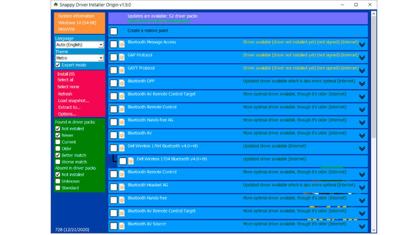Expand details chevron for Bluetooth OPP row
The width and height of the screenshot is (418, 235).
click(362, 84)
